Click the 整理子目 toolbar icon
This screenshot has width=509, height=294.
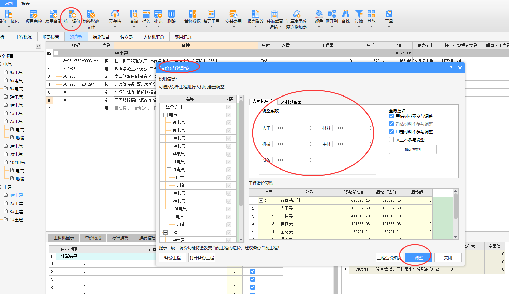click(211, 14)
